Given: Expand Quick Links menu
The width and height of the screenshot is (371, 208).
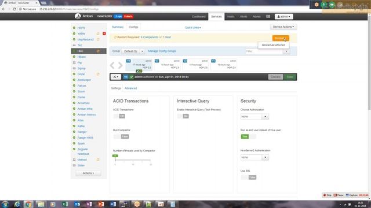Looking at the screenshot, I should (x=193, y=28).
